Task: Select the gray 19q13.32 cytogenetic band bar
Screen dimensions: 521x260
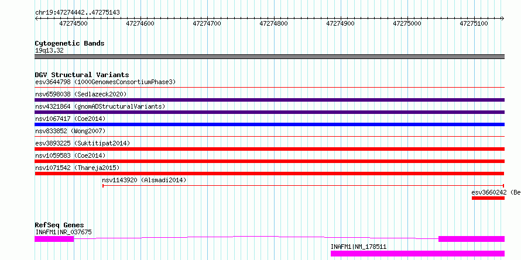Action: [269, 57]
